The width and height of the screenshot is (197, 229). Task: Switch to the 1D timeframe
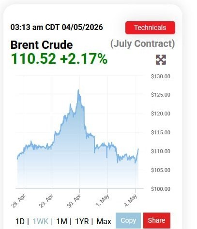click(x=20, y=221)
